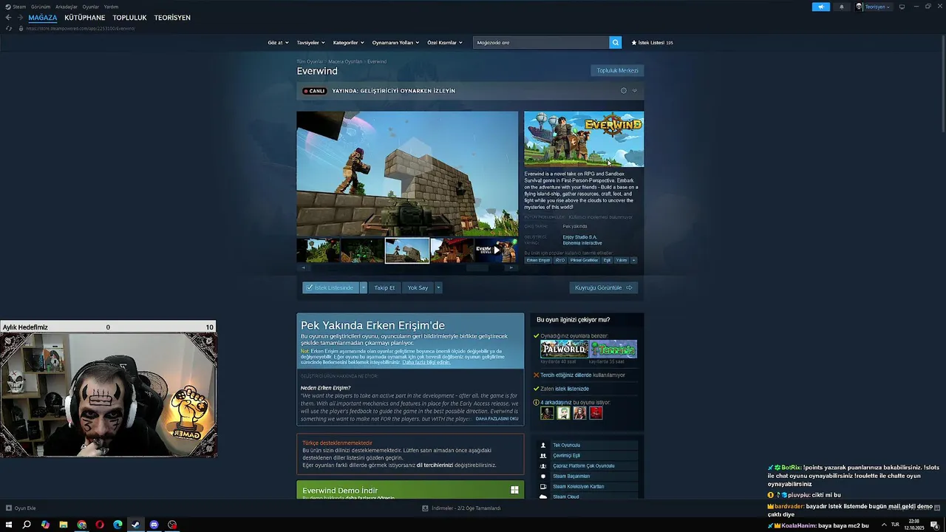This screenshot has width=946, height=532.
Task: Open the notifications bell
Action: 841,7
